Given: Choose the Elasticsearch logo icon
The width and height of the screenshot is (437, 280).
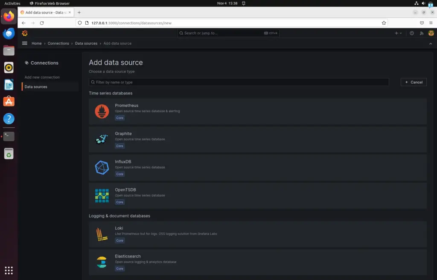Looking at the screenshot, I should 102,262.
